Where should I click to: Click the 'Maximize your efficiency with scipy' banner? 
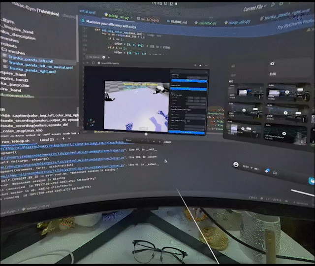coord(111,24)
